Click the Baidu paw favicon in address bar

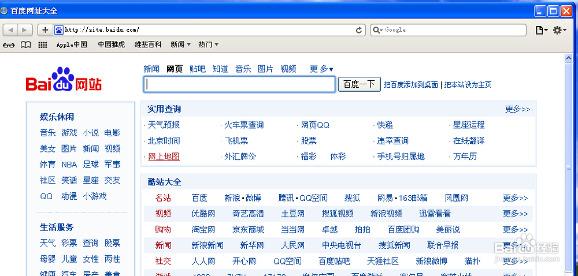tap(59, 30)
